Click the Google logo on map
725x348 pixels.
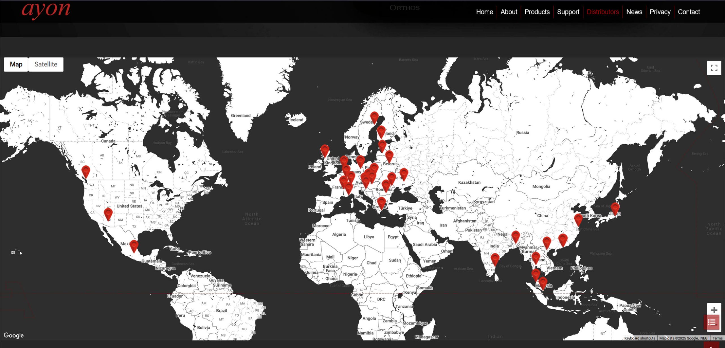(x=14, y=336)
